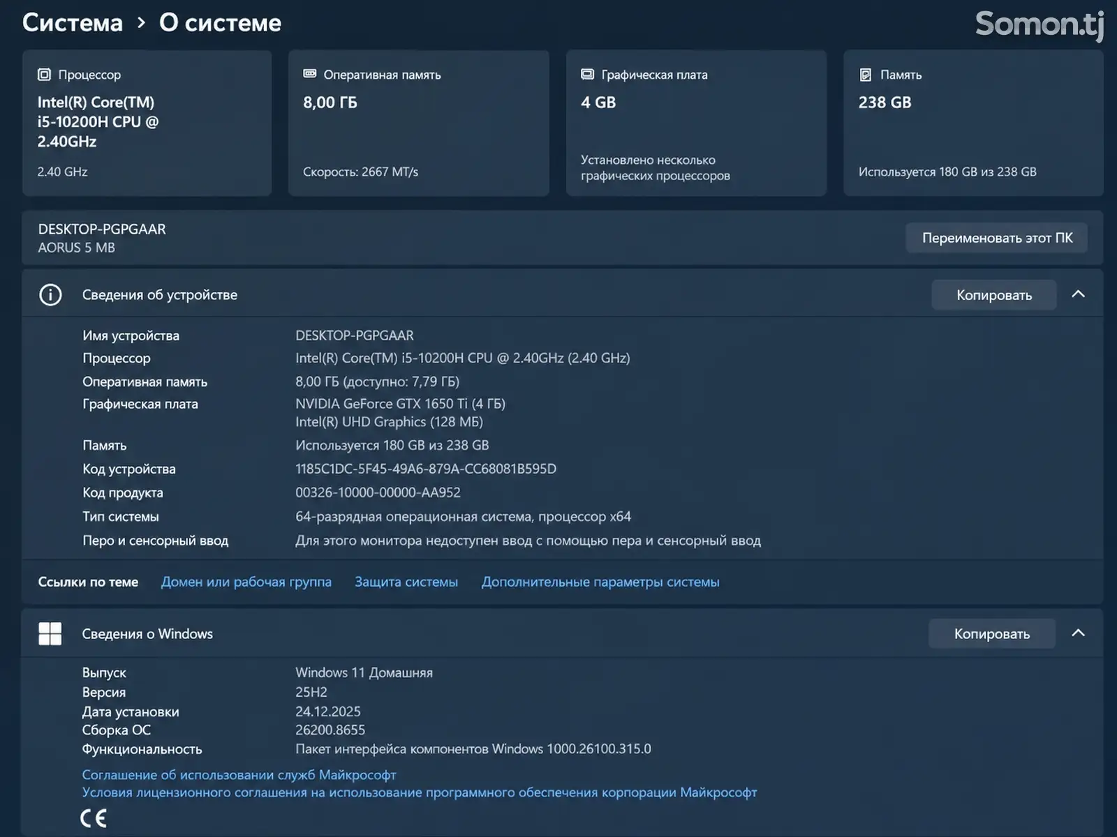The image size is (1117, 837).
Task: Click the AORUS 5 MB model name
Action: coord(76,248)
